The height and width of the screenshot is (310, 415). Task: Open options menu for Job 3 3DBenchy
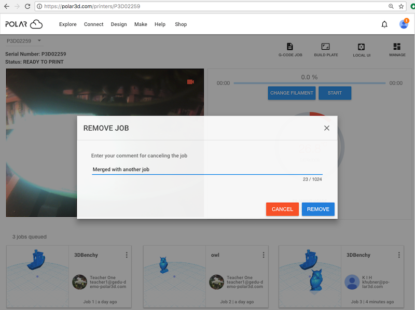[399, 255]
